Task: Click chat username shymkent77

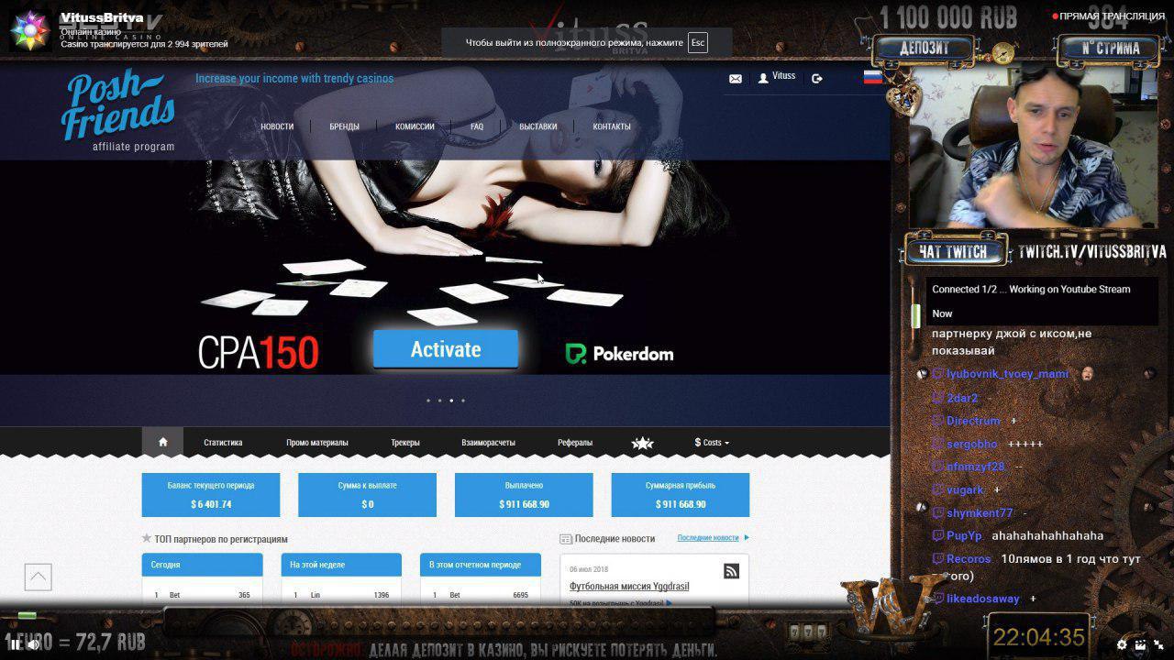Action: 980,513
